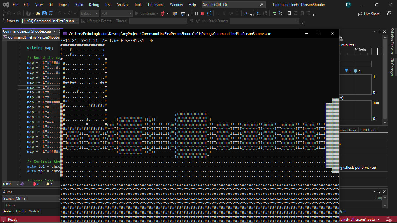Pause execution with the Break All icon
The image size is (397, 223).
click(x=196, y=13)
